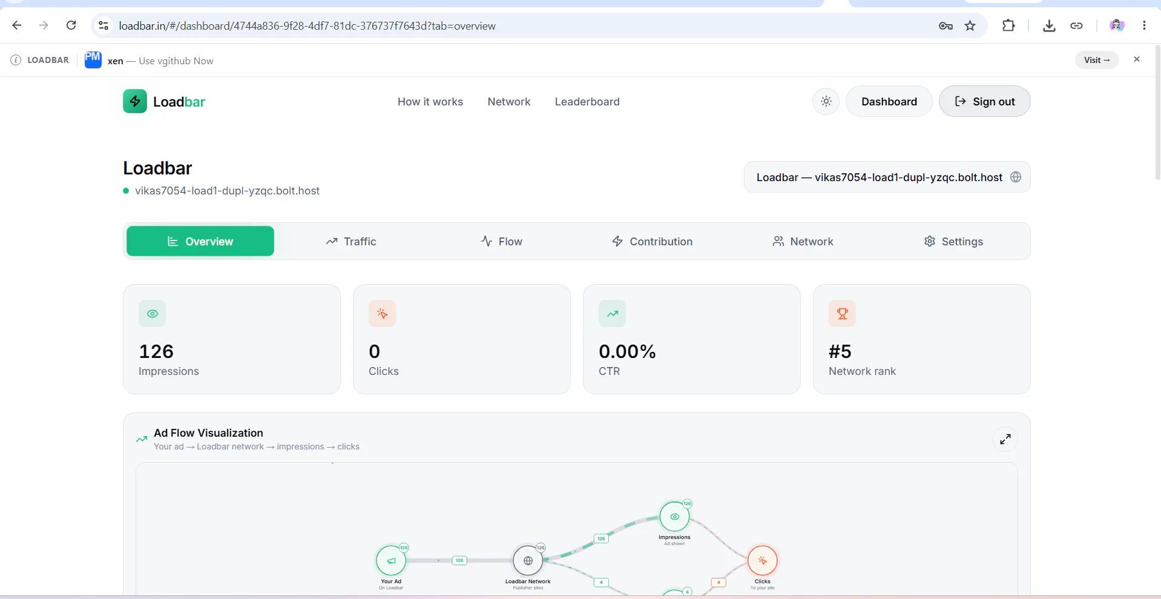This screenshot has width=1161, height=599.
Task: View site information icon in address bar
Action: point(104,25)
